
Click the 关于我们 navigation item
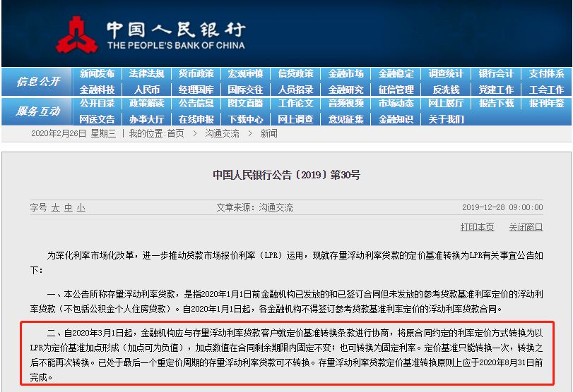pyautogui.click(x=446, y=119)
